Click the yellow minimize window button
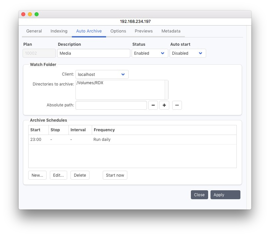The height and width of the screenshot is (236, 270). (30, 14)
